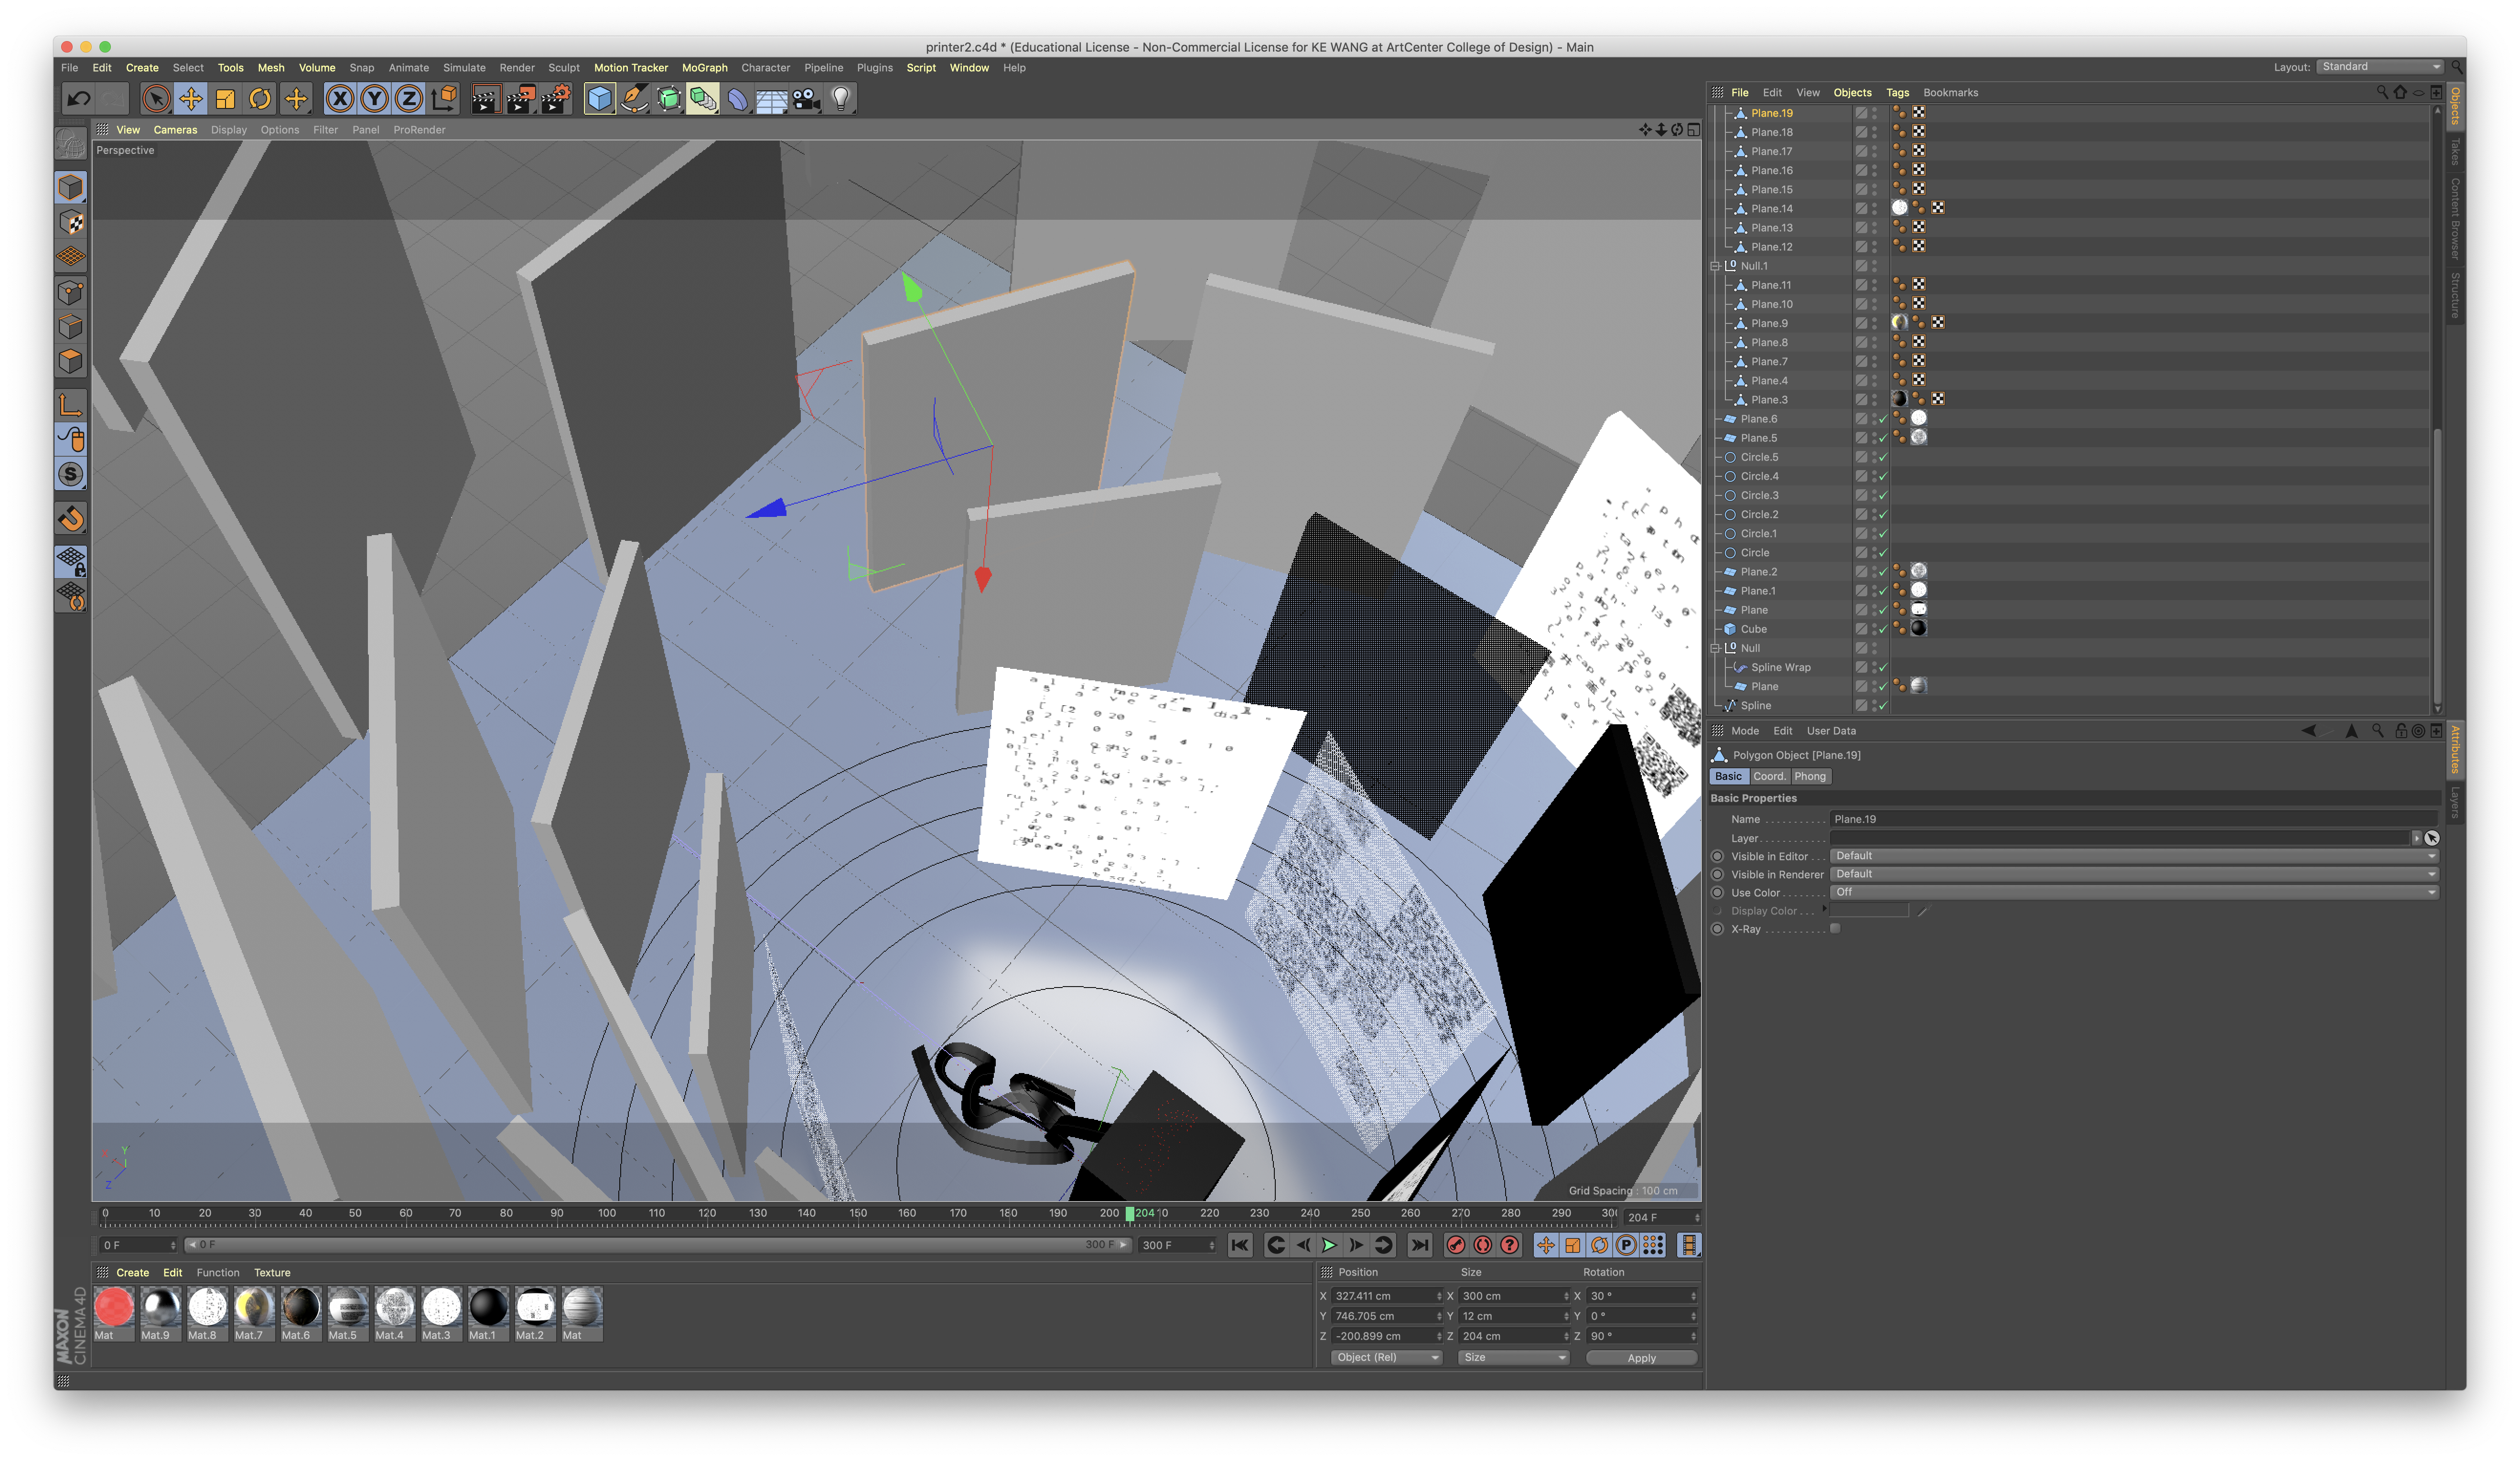Image resolution: width=2520 pixels, height=1461 pixels.
Task: Click the Edit Render Settings icon
Action: point(555,98)
